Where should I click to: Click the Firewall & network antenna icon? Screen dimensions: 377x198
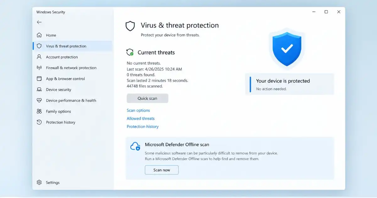pyautogui.click(x=39, y=68)
